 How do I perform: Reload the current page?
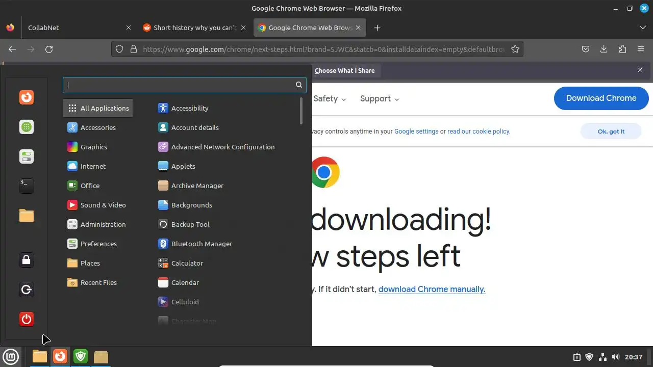(49, 49)
